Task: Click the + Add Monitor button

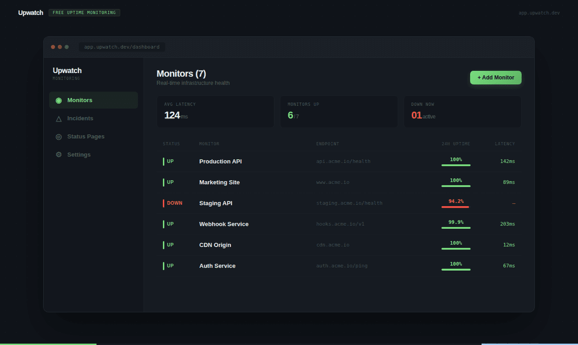Action: click(x=496, y=77)
